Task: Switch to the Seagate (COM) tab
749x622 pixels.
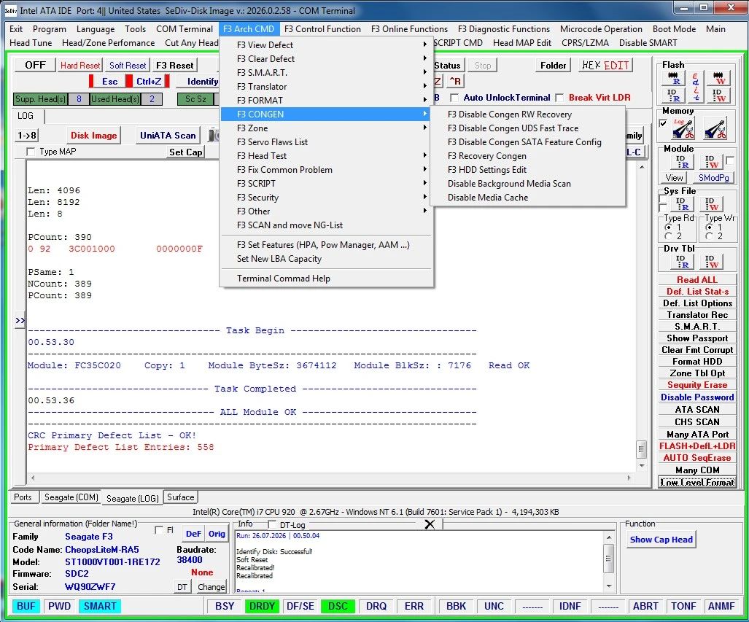Action: coord(71,497)
